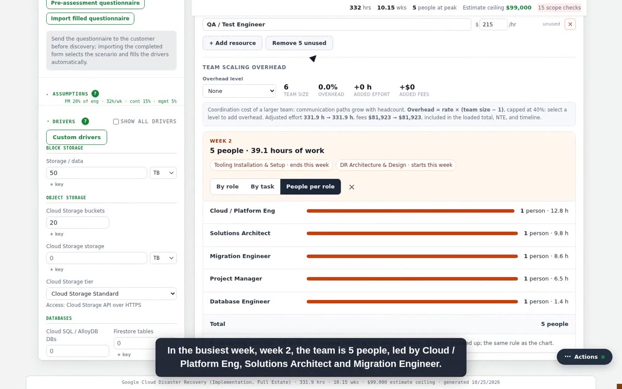Screen dimensions: 622x389
Task: Click the key marker under Storage / data
Action: (57, 184)
